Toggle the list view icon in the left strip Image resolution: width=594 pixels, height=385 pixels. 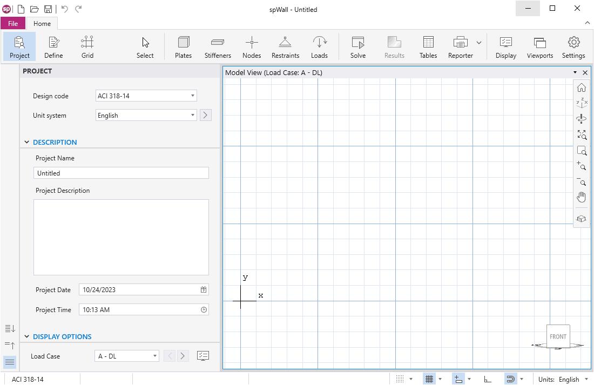coord(10,362)
